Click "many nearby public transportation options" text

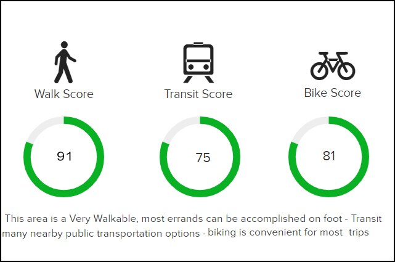(102, 234)
